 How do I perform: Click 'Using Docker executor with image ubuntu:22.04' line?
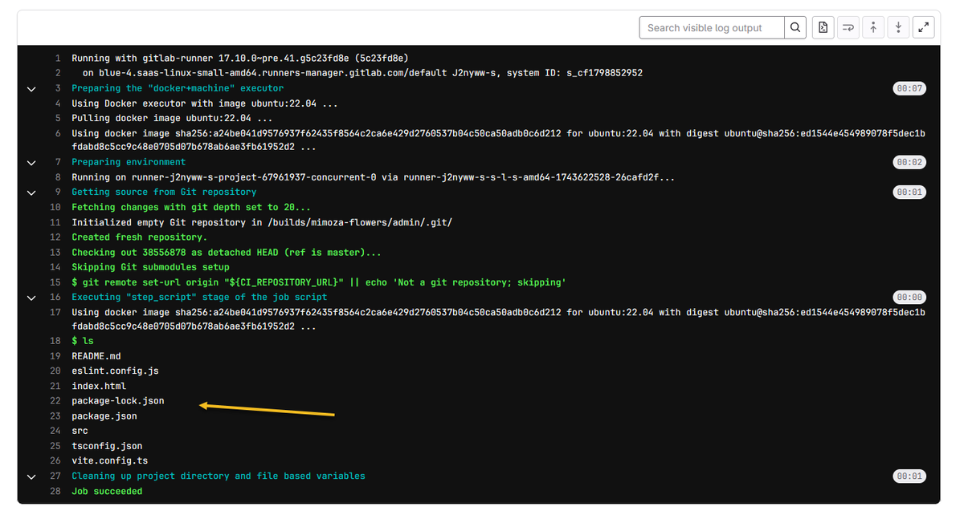[205, 103]
